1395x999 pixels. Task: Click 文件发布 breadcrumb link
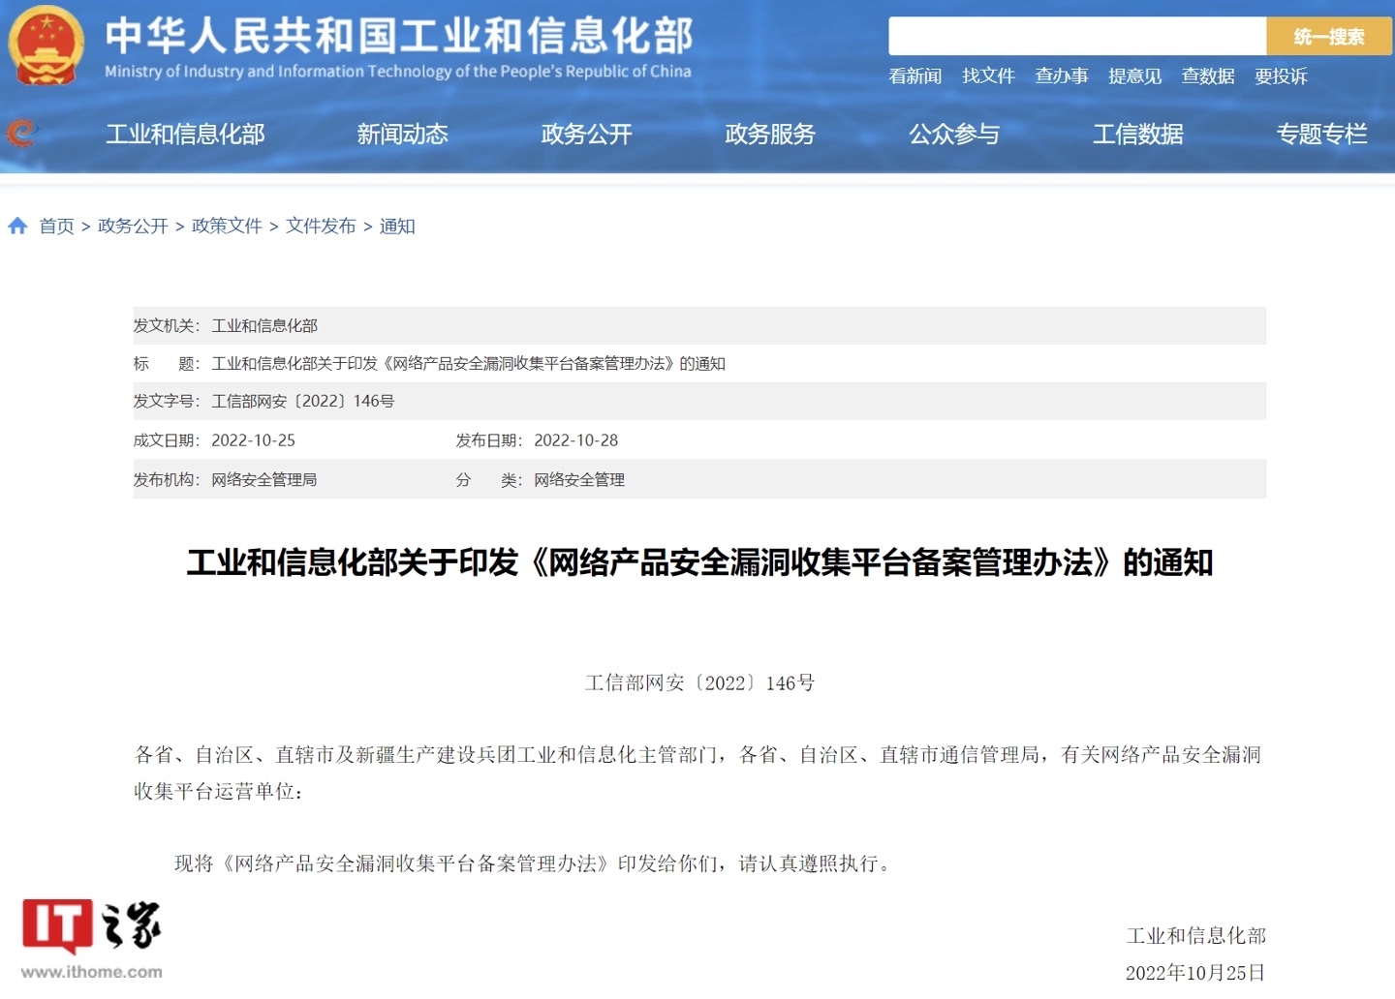pyautogui.click(x=321, y=227)
